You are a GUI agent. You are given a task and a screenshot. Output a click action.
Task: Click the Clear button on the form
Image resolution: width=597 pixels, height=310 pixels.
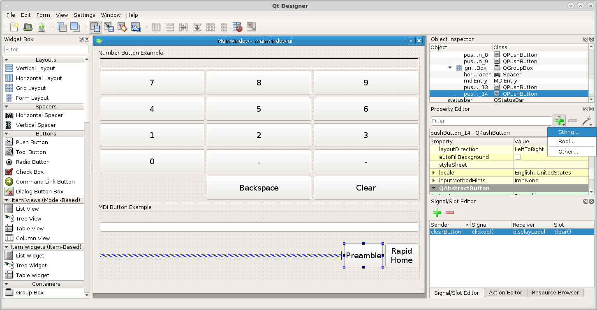366,188
